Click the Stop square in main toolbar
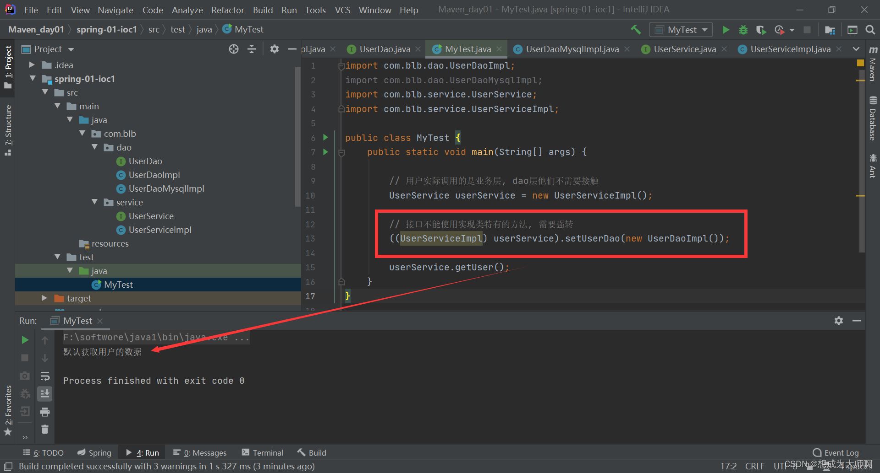880x473 pixels. (807, 30)
